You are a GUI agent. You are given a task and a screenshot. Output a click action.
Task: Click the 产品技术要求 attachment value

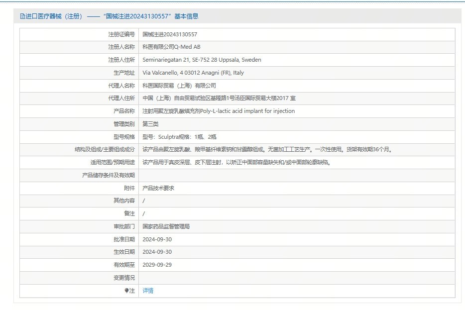tap(158, 188)
